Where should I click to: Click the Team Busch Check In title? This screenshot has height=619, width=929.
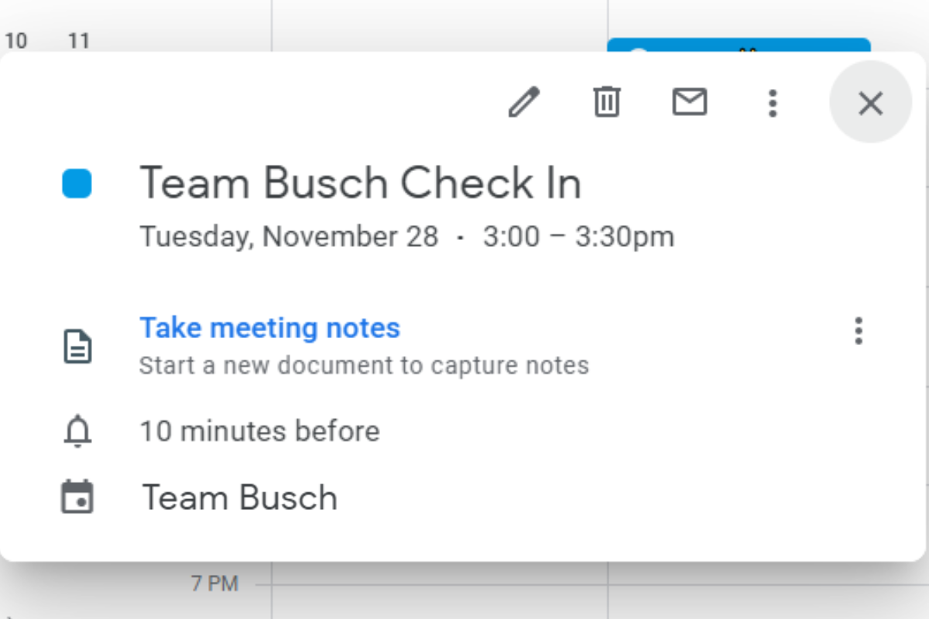click(x=360, y=184)
